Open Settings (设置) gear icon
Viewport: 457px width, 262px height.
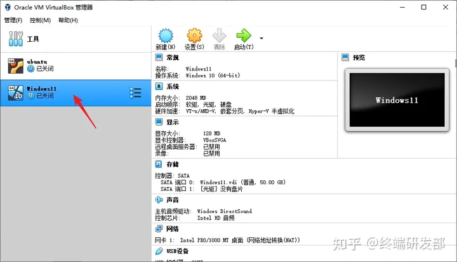194,36
